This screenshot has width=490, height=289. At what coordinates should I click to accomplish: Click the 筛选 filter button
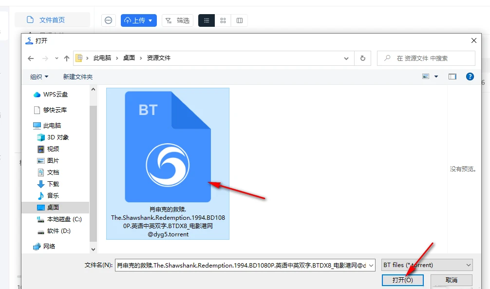(177, 20)
